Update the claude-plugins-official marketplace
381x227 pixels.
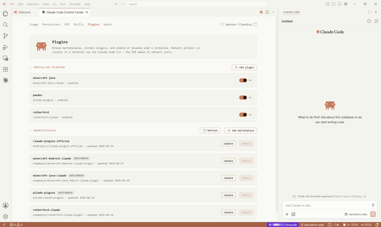pyautogui.click(x=229, y=144)
